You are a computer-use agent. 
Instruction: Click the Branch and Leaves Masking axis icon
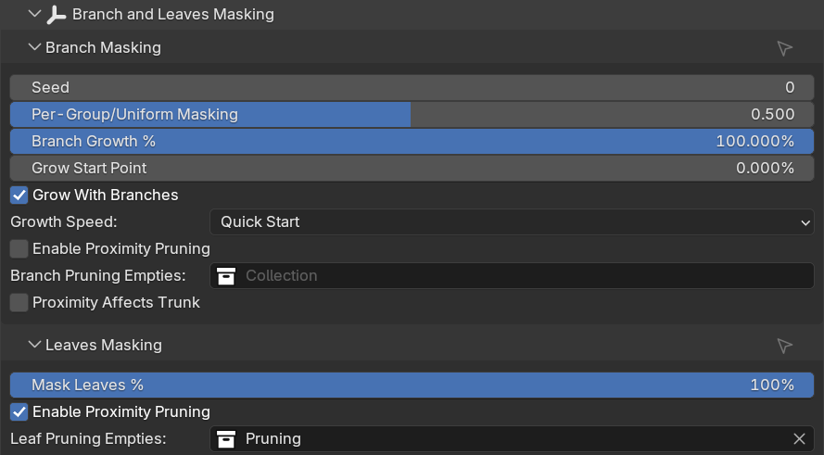(56, 15)
